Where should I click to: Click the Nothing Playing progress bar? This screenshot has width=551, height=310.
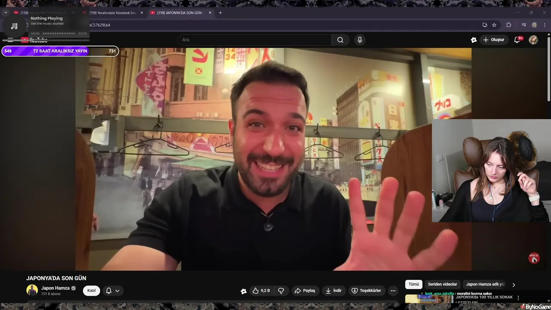point(59,33)
